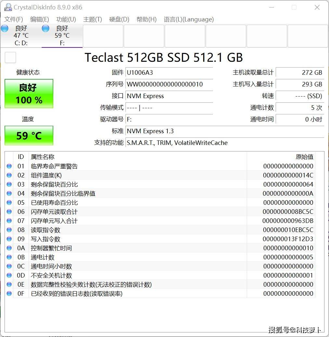Click the CrystalDiskInfo app icon in title bar
The height and width of the screenshot is (337, 329).
pyautogui.click(x=8, y=7)
